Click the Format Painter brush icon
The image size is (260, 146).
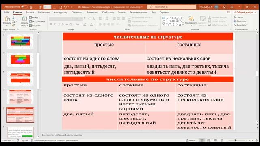(x=13, y=25)
